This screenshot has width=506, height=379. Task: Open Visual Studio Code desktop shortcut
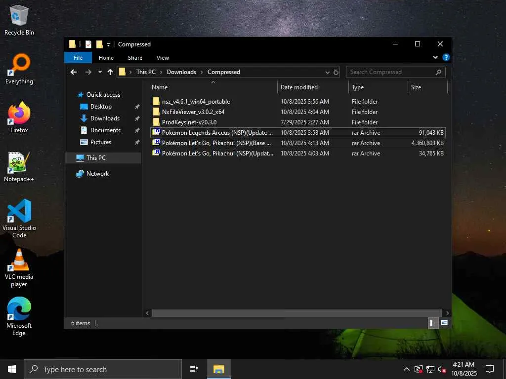(19, 218)
